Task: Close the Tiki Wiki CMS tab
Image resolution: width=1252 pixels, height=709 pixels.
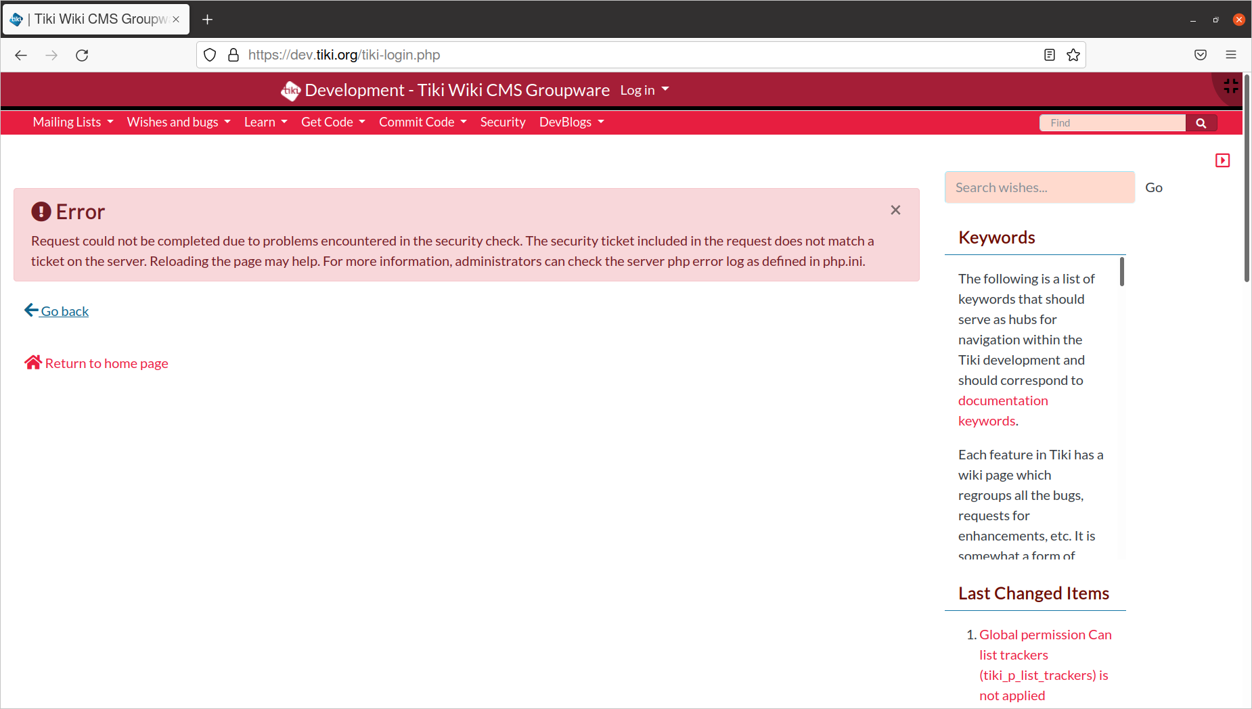Action: [x=176, y=20]
